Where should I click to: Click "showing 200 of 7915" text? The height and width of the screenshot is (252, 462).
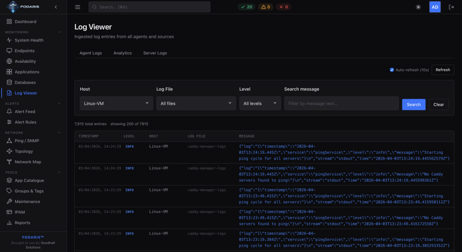129,124
